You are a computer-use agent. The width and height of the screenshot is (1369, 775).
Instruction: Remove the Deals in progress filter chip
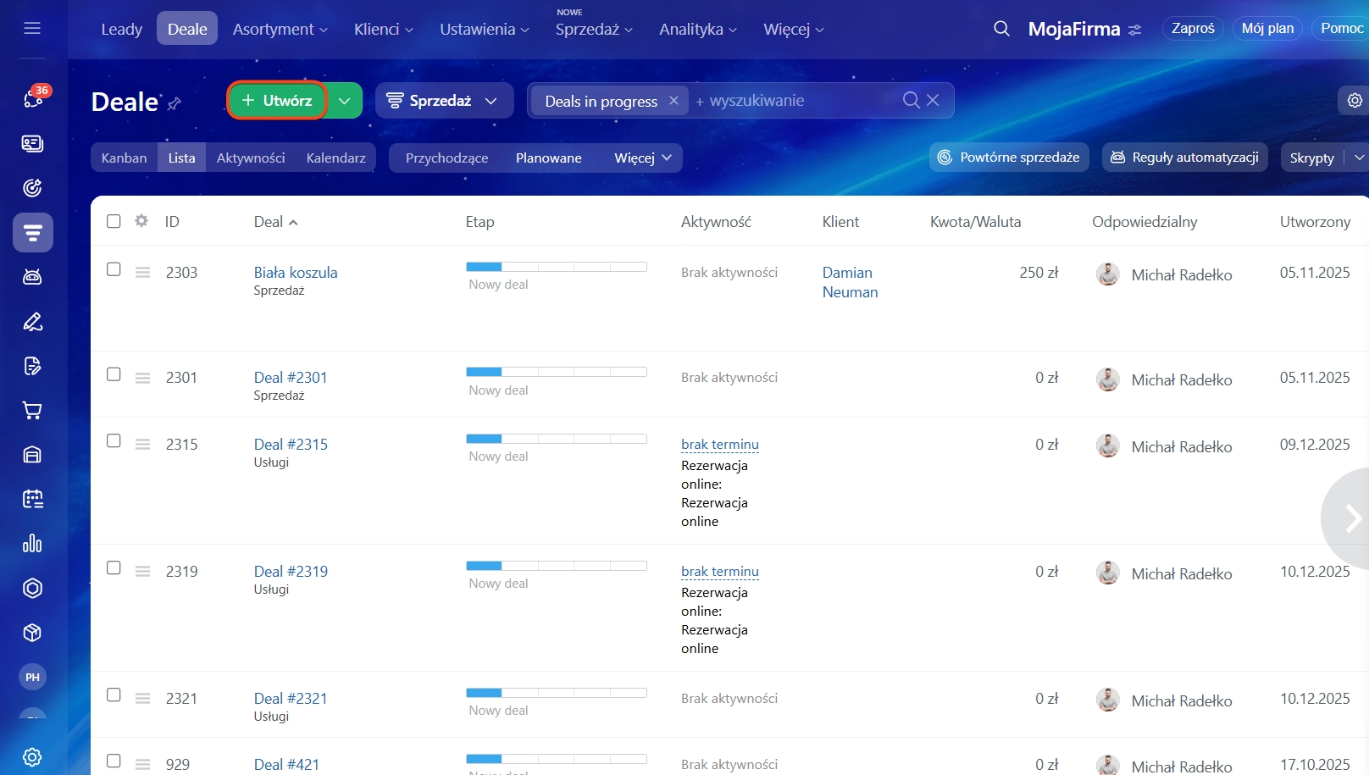673,101
